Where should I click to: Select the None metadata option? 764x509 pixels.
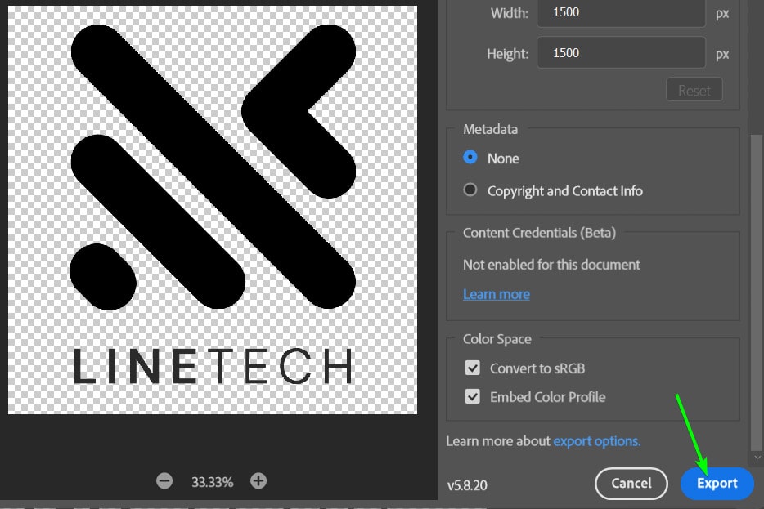tap(470, 157)
